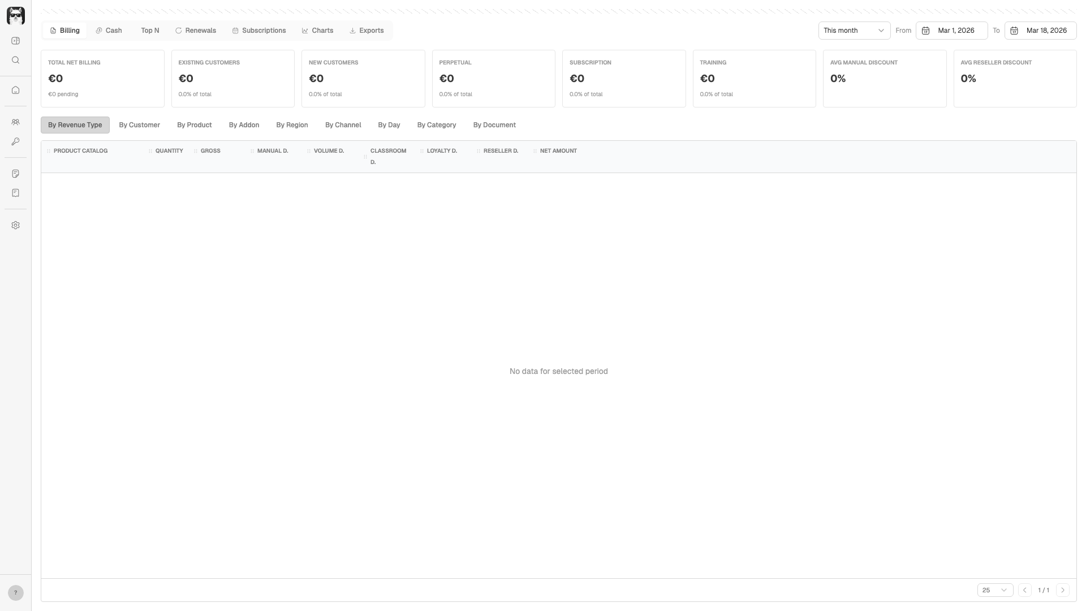The width and height of the screenshot is (1086, 611).
Task: Open the Renewals tab
Action: click(196, 31)
